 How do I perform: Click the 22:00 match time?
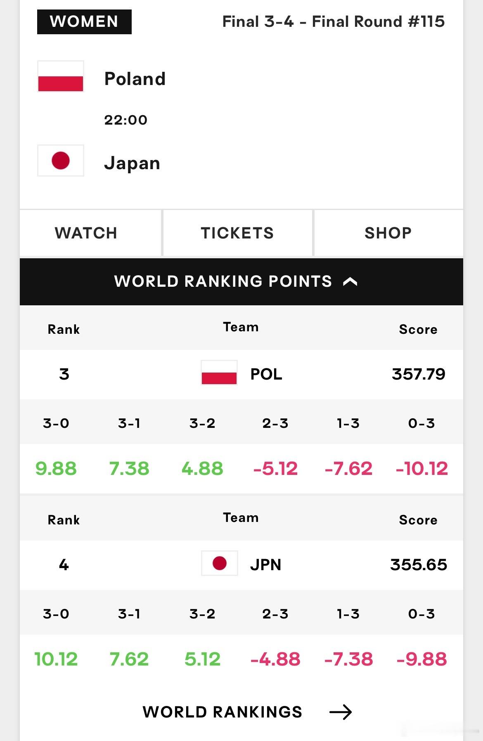coord(125,120)
